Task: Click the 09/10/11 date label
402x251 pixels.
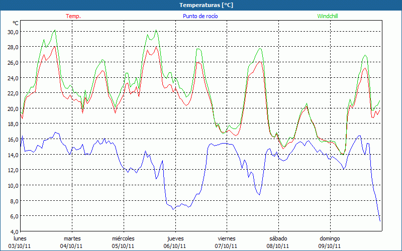Action: (x=330, y=246)
